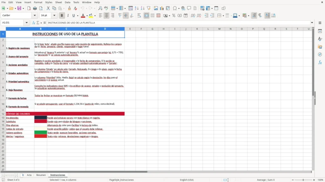Image resolution: width=325 pixels, height=182 pixels.
Task: Click the Cut scissors icon
Action: coord(48,8)
